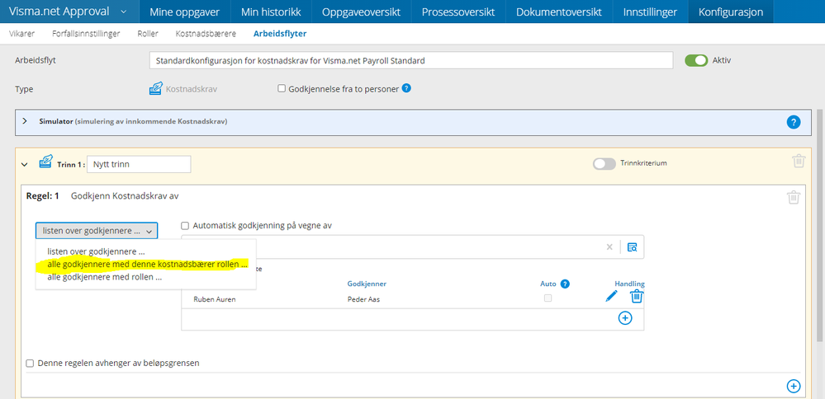
Task: Expand the Simulator section
Action: 24,121
